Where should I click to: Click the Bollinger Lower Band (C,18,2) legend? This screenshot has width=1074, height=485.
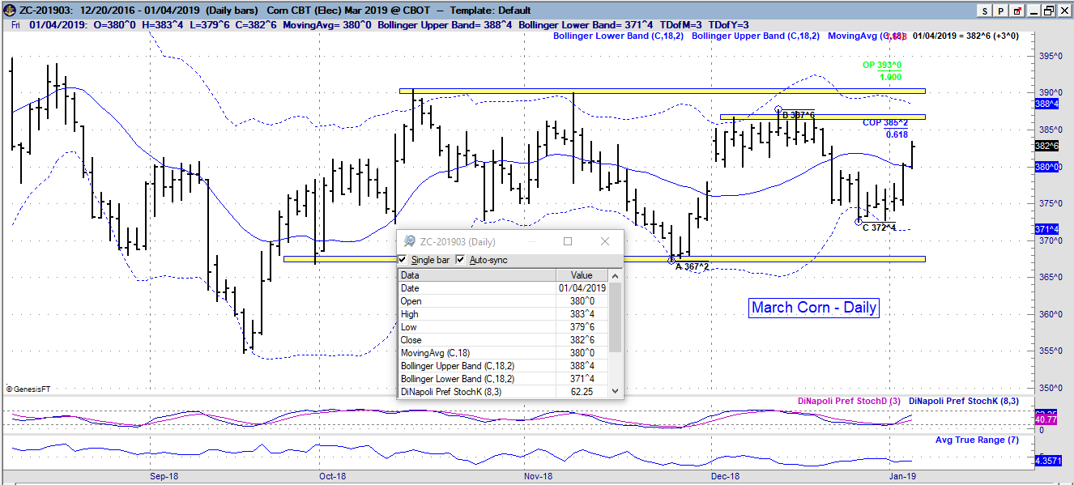click(x=619, y=36)
